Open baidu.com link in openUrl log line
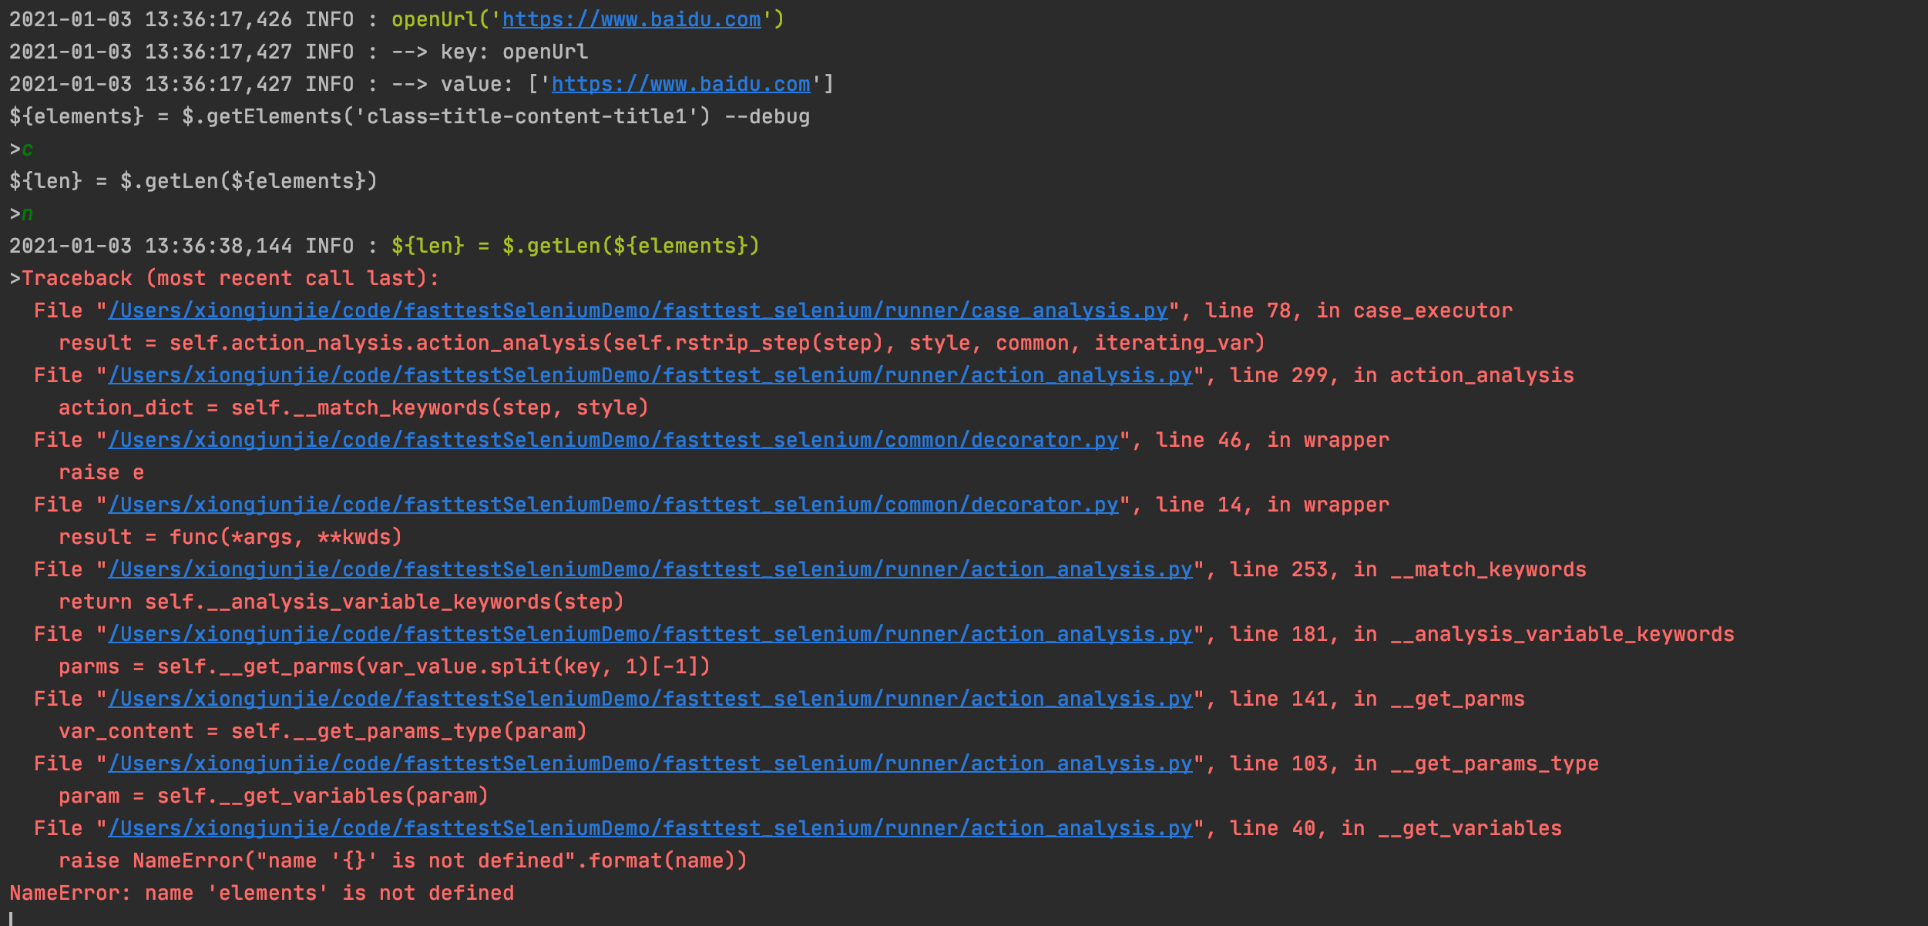Viewport: 1928px width, 926px height. click(x=631, y=19)
